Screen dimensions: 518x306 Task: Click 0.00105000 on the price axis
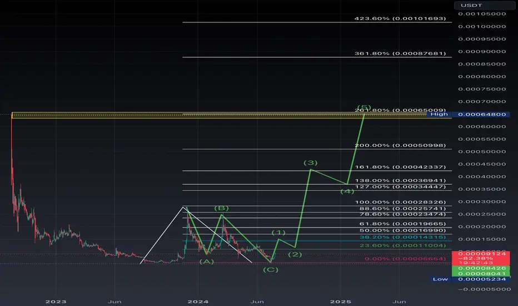pyautogui.click(x=482, y=14)
